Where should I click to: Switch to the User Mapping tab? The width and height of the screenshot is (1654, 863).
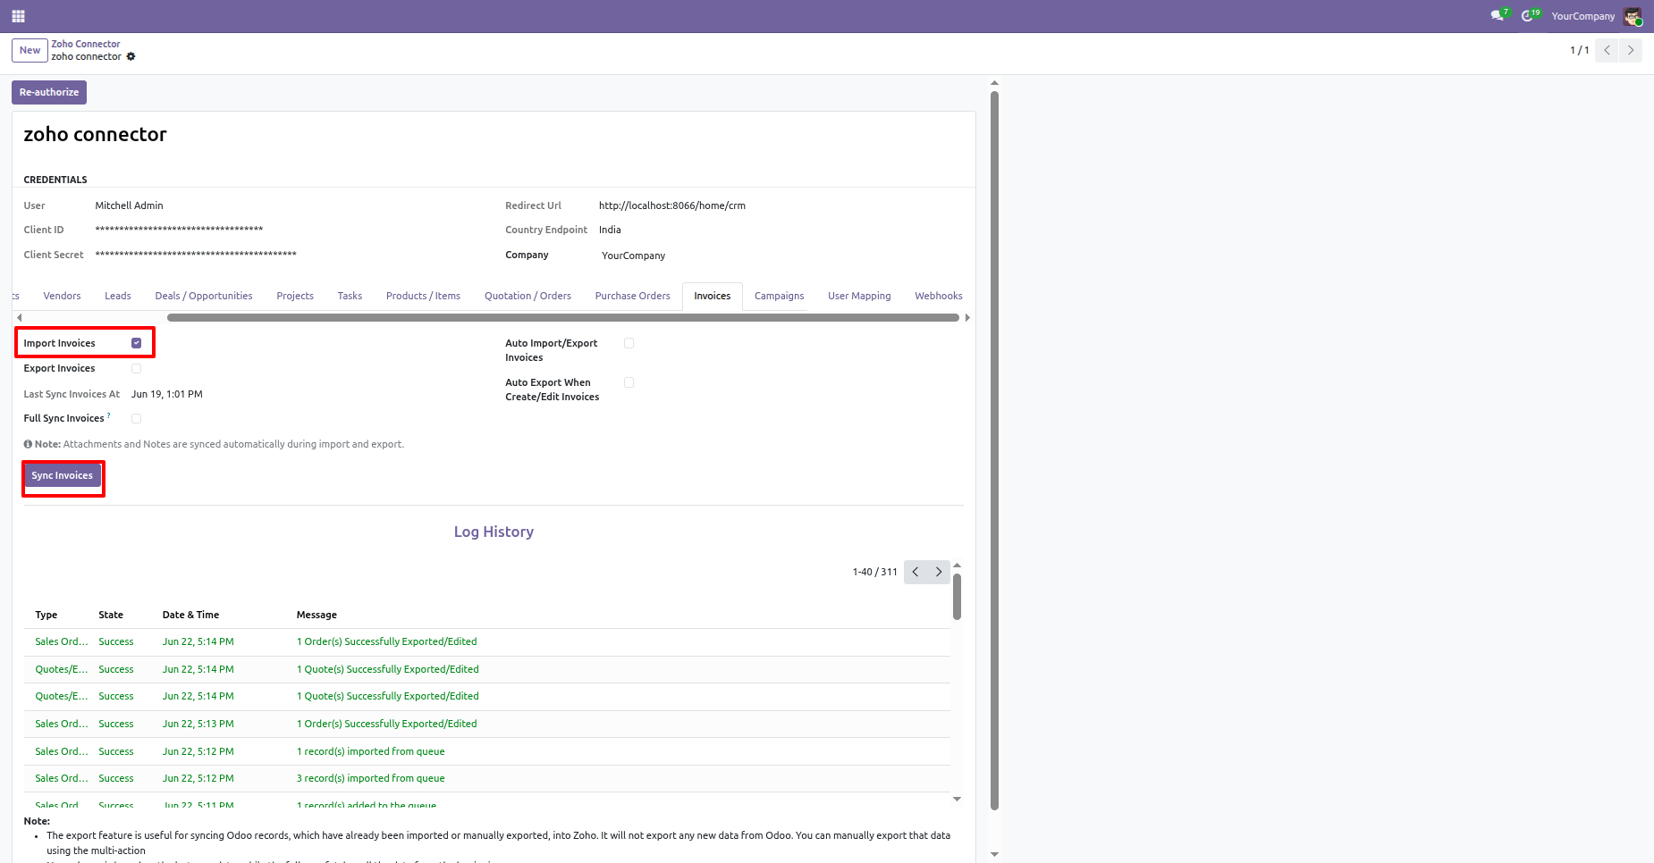(859, 296)
